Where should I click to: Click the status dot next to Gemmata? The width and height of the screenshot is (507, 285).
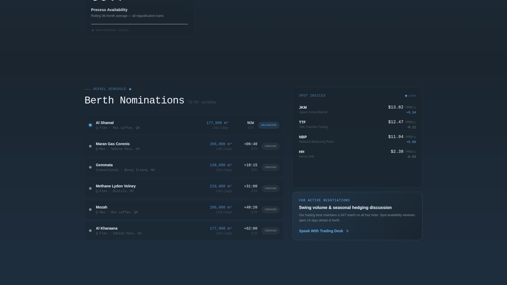(x=90, y=167)
